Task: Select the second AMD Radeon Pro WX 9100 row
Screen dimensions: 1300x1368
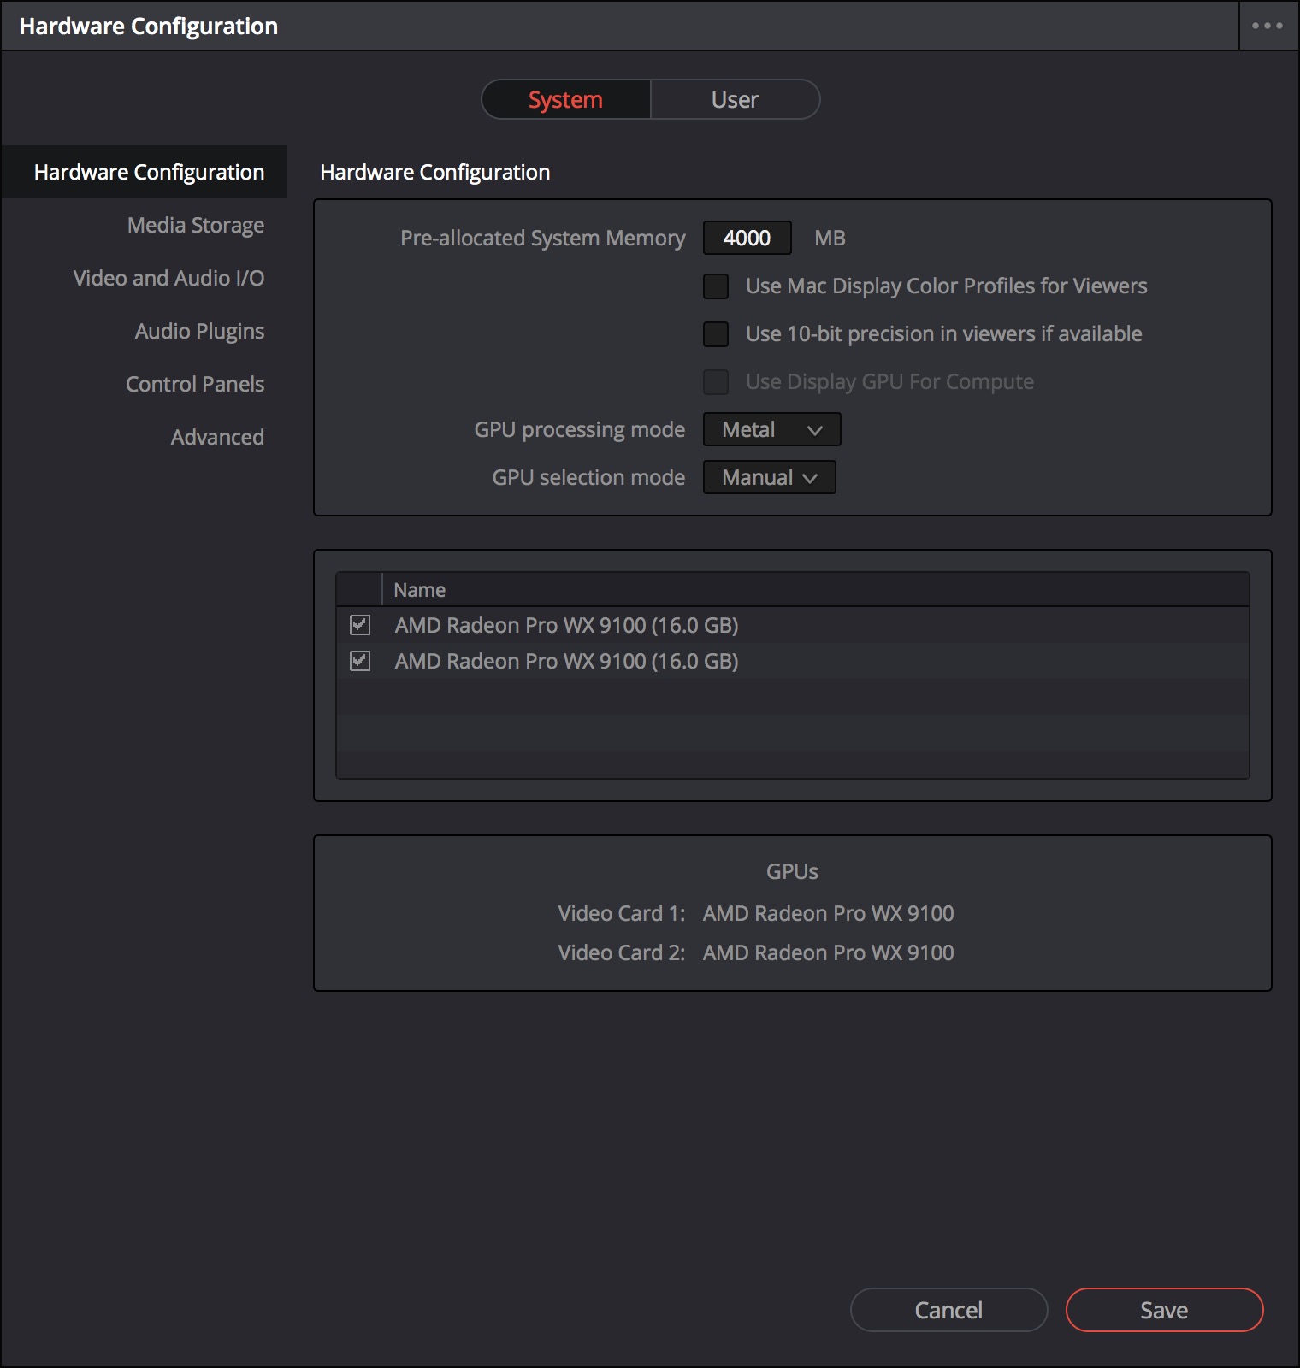Action: click(x=566, y=662)
